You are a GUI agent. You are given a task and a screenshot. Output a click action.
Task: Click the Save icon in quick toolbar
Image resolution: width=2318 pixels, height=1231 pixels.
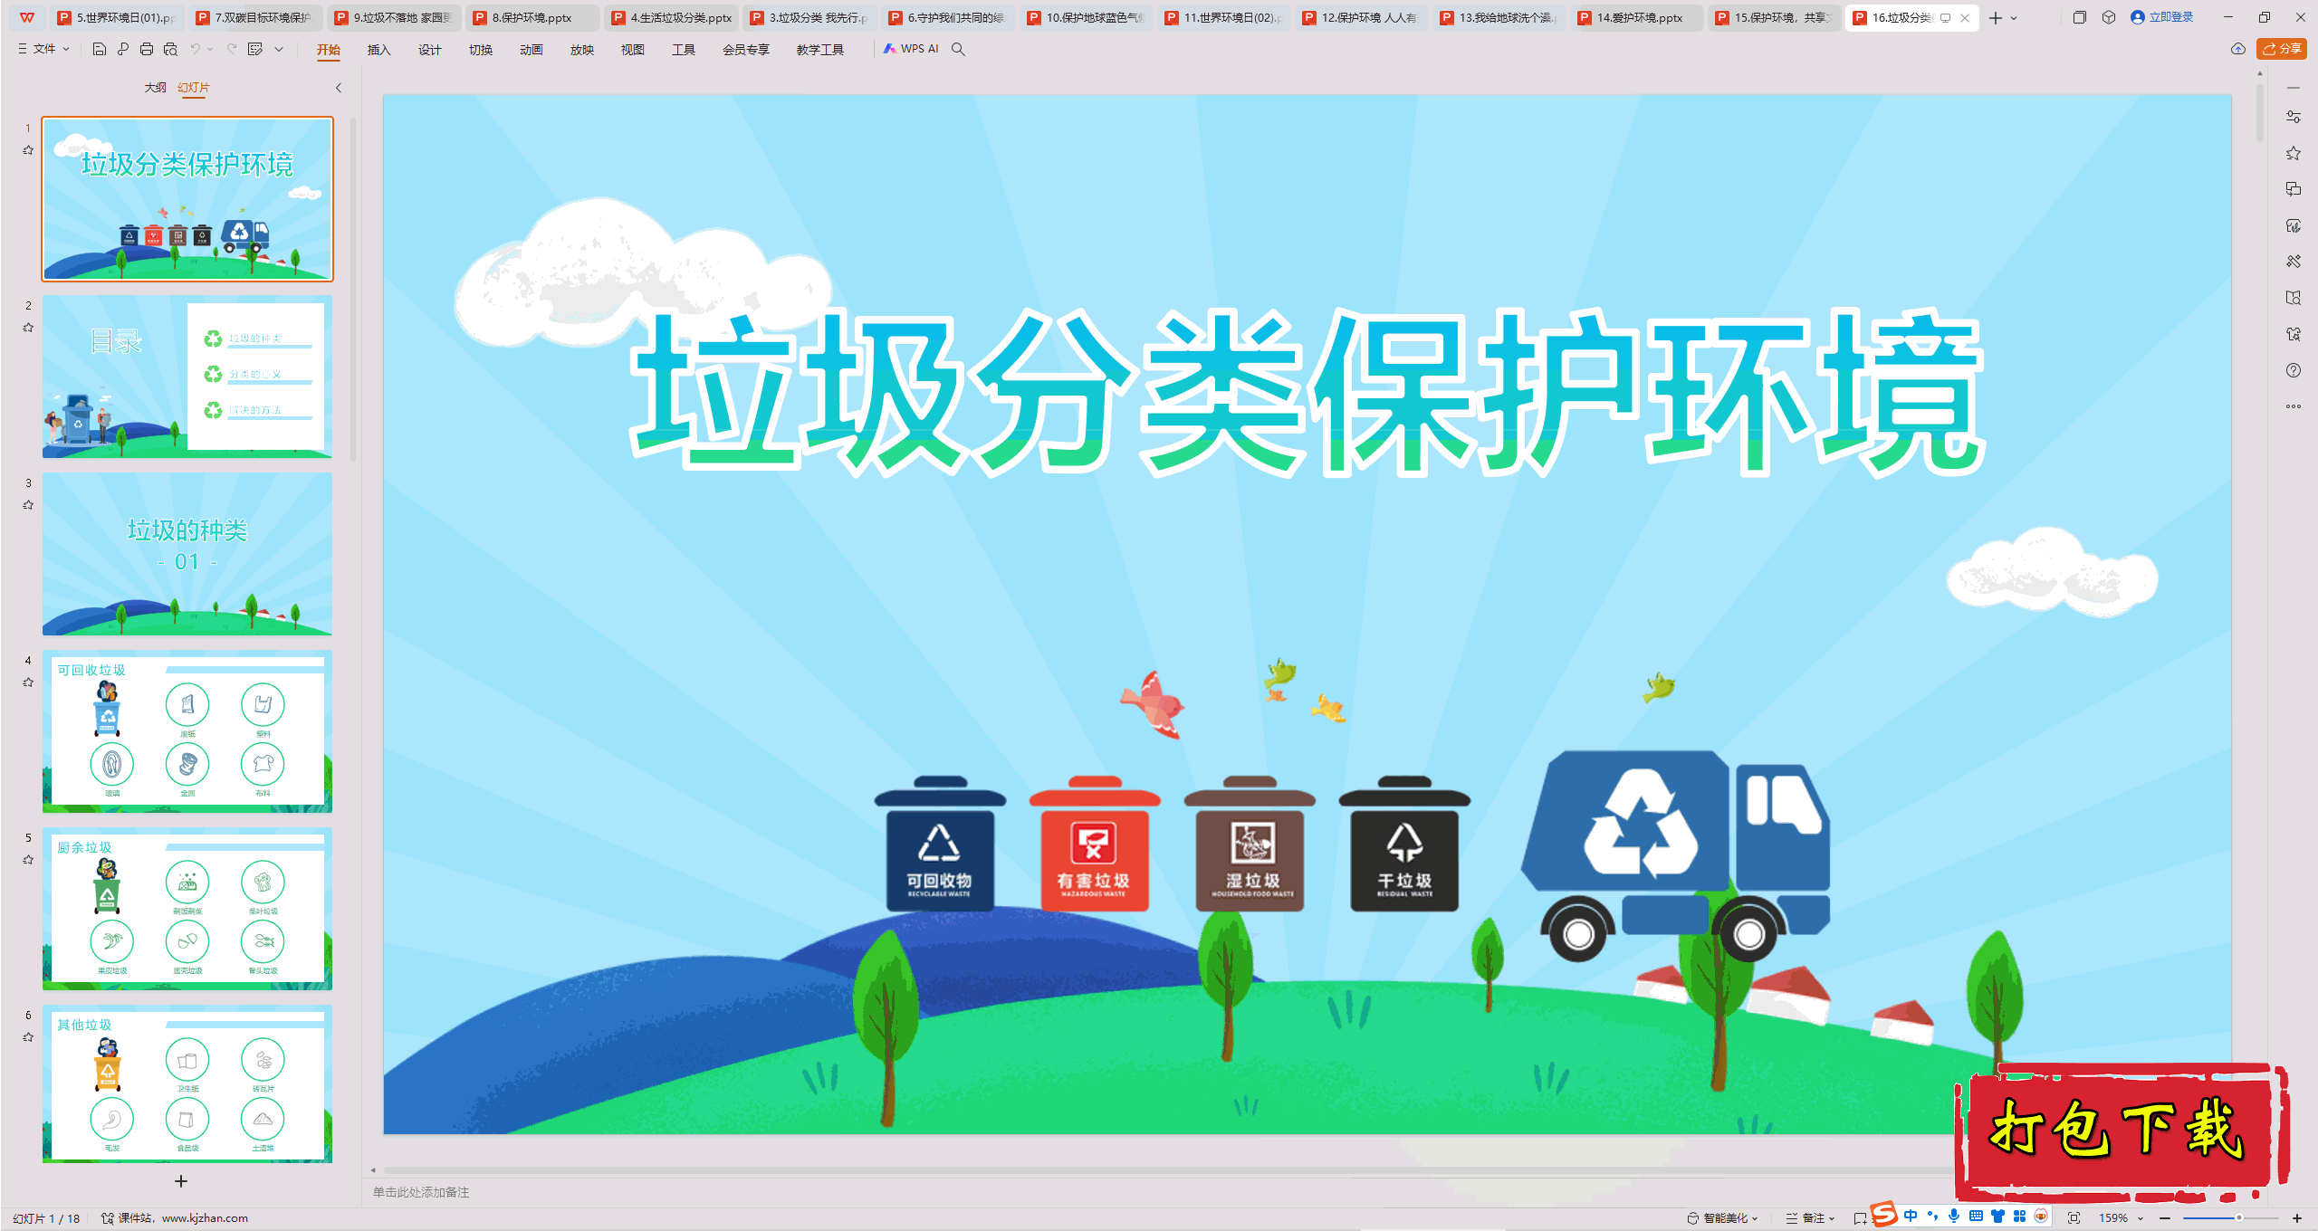click(x=100, y=49)
